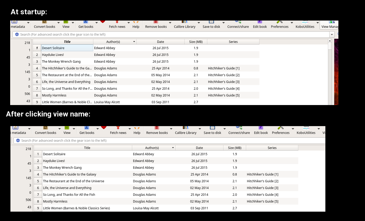Open Preferences in the At startup screenshot
This screenshot has height=221, width=365.
280,24
